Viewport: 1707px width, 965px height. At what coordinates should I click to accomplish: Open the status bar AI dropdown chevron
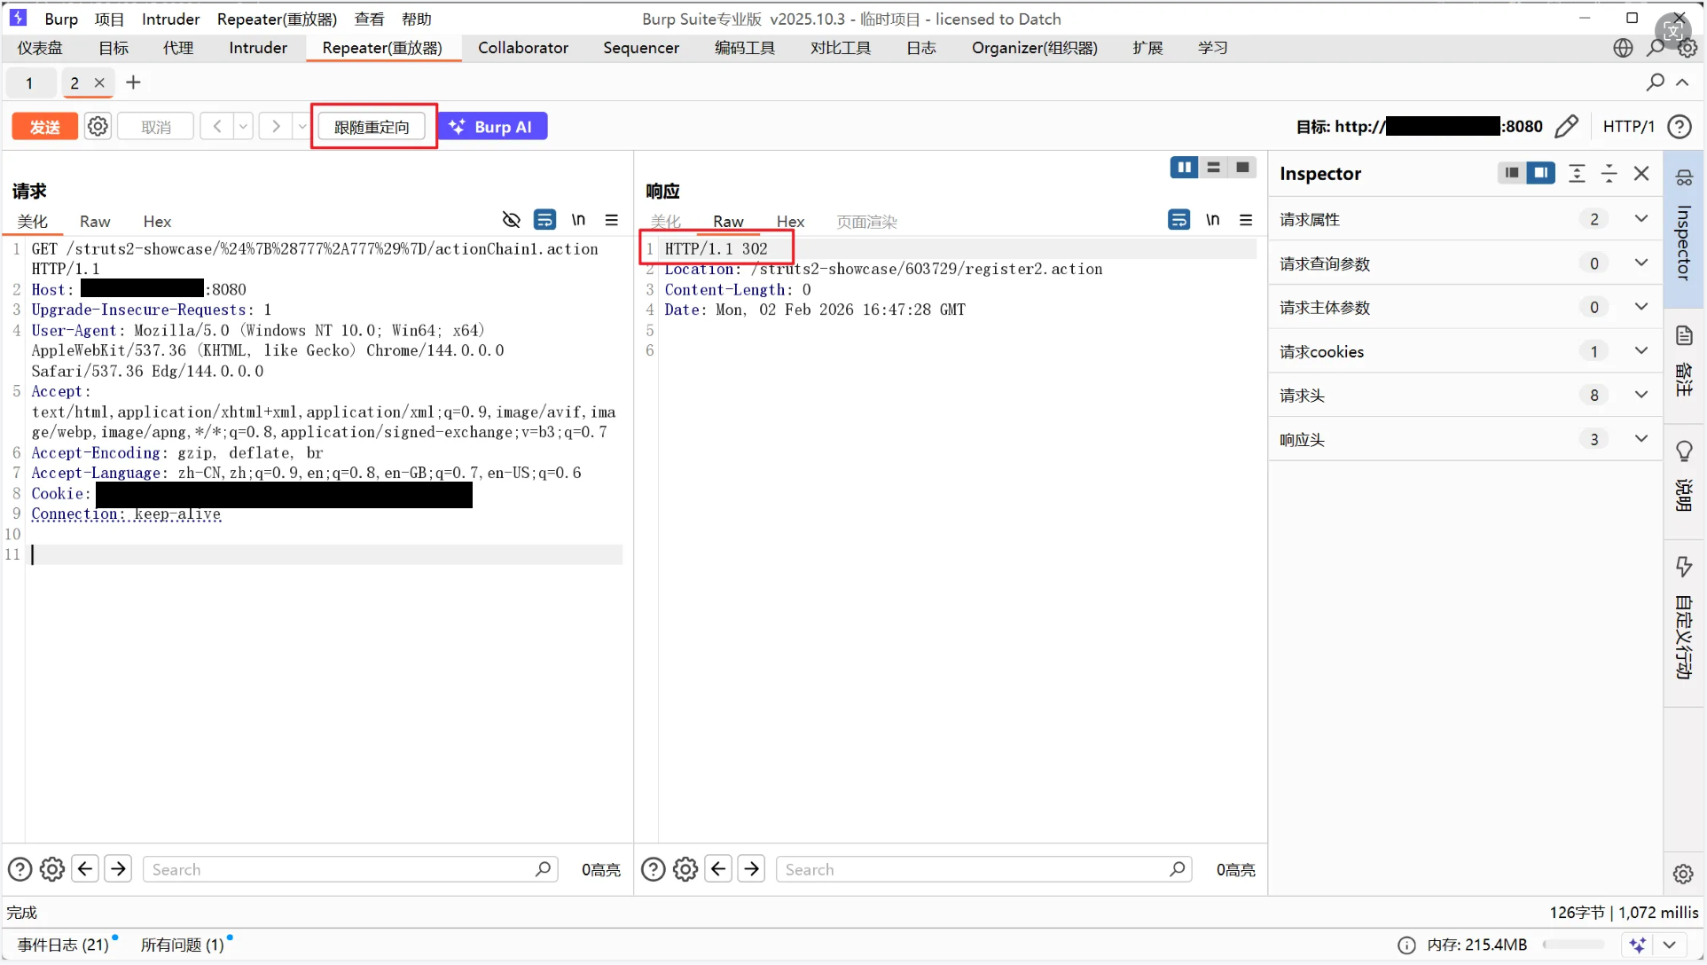click(x=1669, y=945)
